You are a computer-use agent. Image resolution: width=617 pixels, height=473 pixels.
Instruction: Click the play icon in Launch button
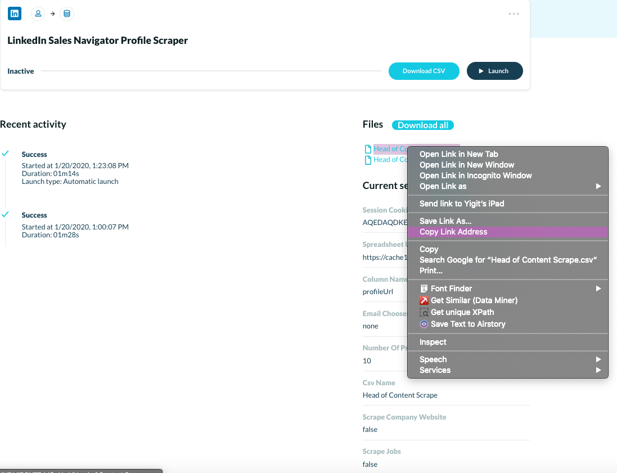pos(481,71)
